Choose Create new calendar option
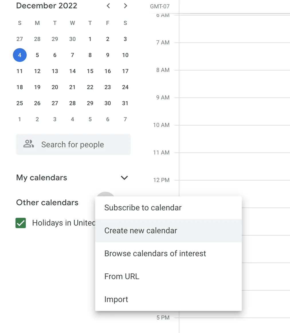290x333 pixels. (x=141, y=230)
